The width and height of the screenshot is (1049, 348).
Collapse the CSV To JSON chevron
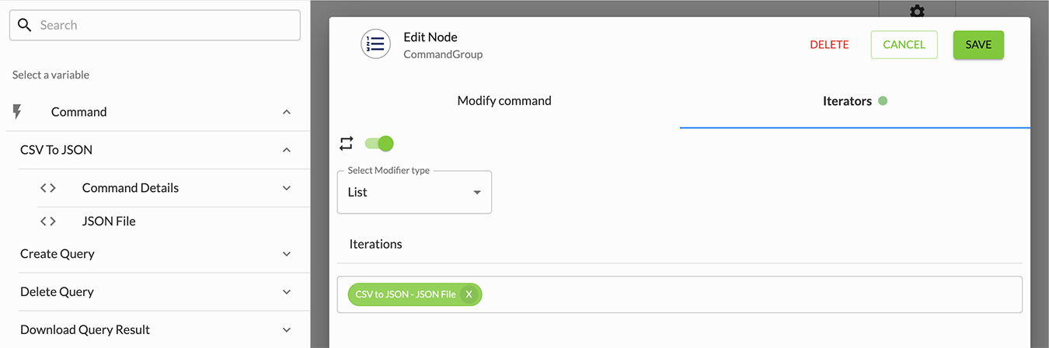tap(287, 150)
